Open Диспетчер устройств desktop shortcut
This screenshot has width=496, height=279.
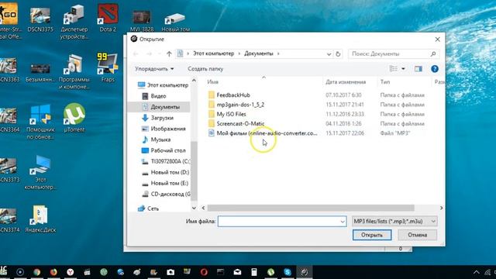[x=74, y=22]
